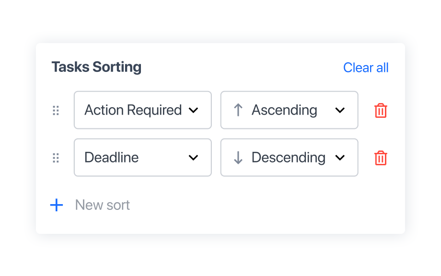Delete the Deadline sort rule

(x=380, y=158)
